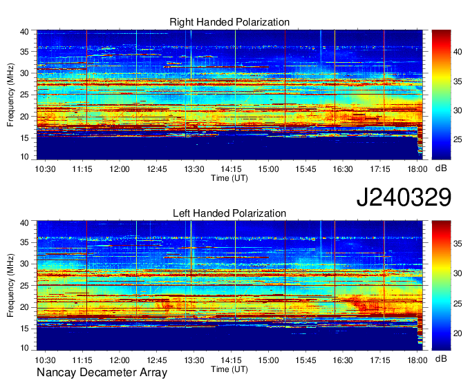Click the 25 dB label on the top color bar
Screen dimensions: 470x381
tap(458, 139)
